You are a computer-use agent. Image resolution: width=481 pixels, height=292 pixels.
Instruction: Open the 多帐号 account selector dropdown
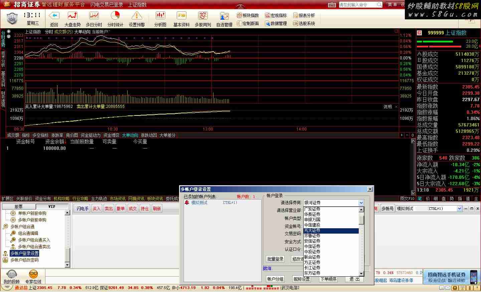pyautogui.click(x=459, y=209)
